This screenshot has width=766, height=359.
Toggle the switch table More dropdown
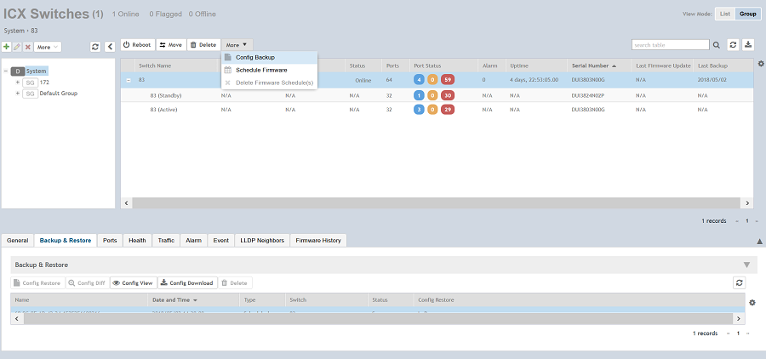tap(237, 44)
